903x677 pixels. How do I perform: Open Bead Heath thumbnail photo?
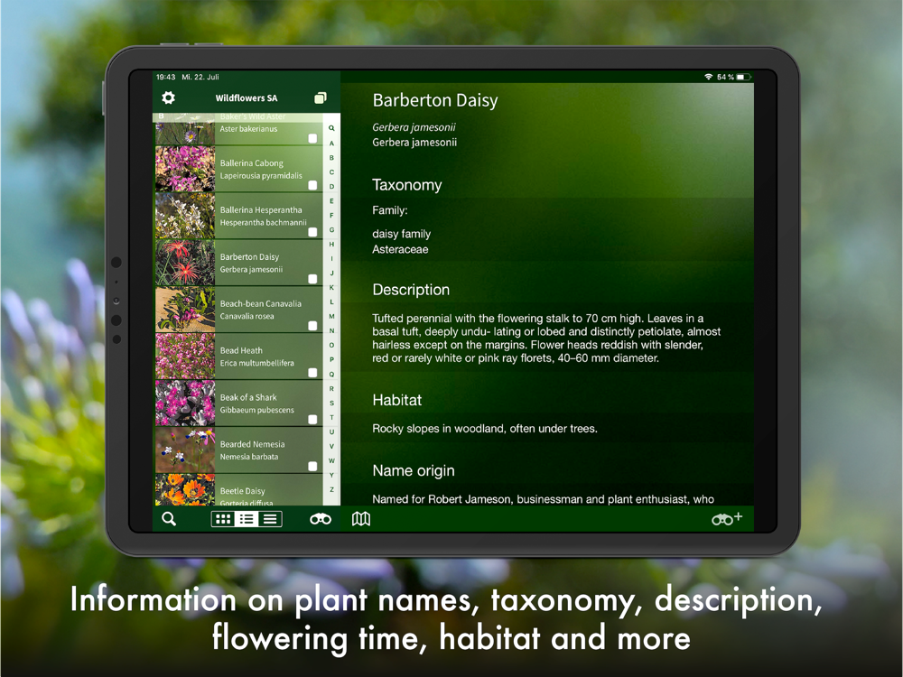pyautogui.click(x=185, y=357)
